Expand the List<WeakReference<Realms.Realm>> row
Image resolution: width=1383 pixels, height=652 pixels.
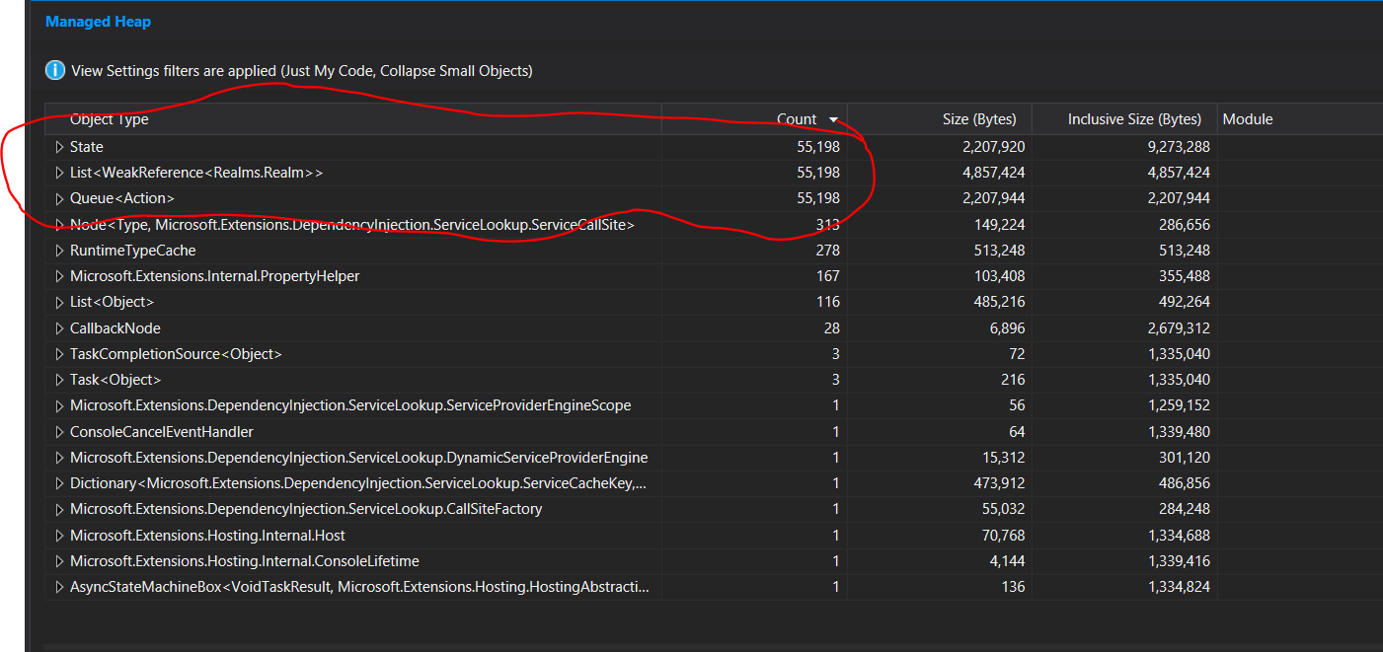(59, 172)
